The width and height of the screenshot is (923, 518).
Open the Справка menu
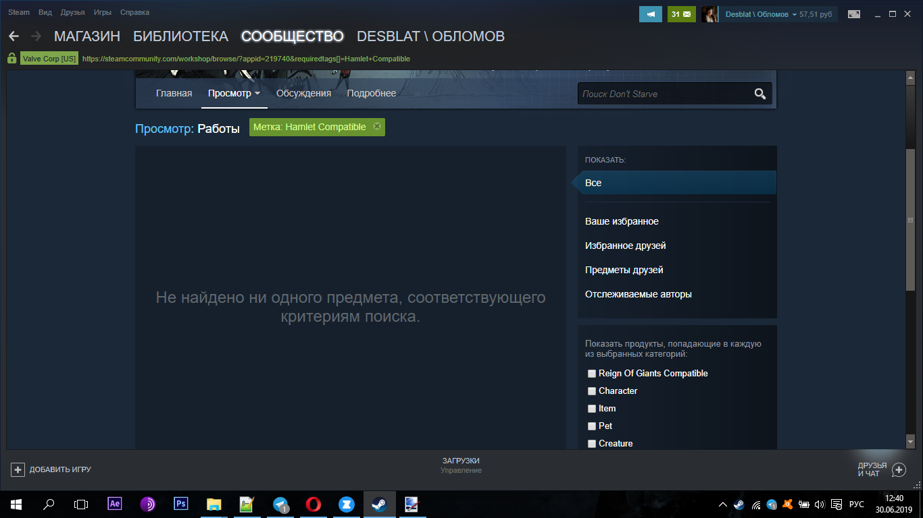(x=134, y=13)
